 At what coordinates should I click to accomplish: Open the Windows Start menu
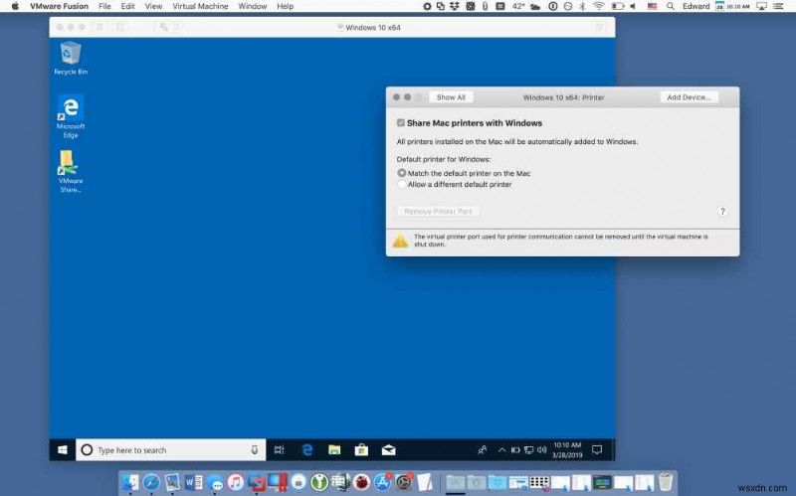(63, 450)
